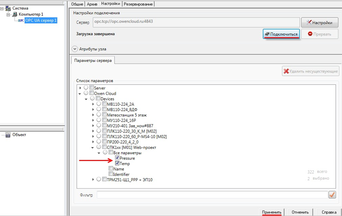Viewport: 342px width, 216px height.
Task: Click the Подключиться connect button
Action: 281,34
